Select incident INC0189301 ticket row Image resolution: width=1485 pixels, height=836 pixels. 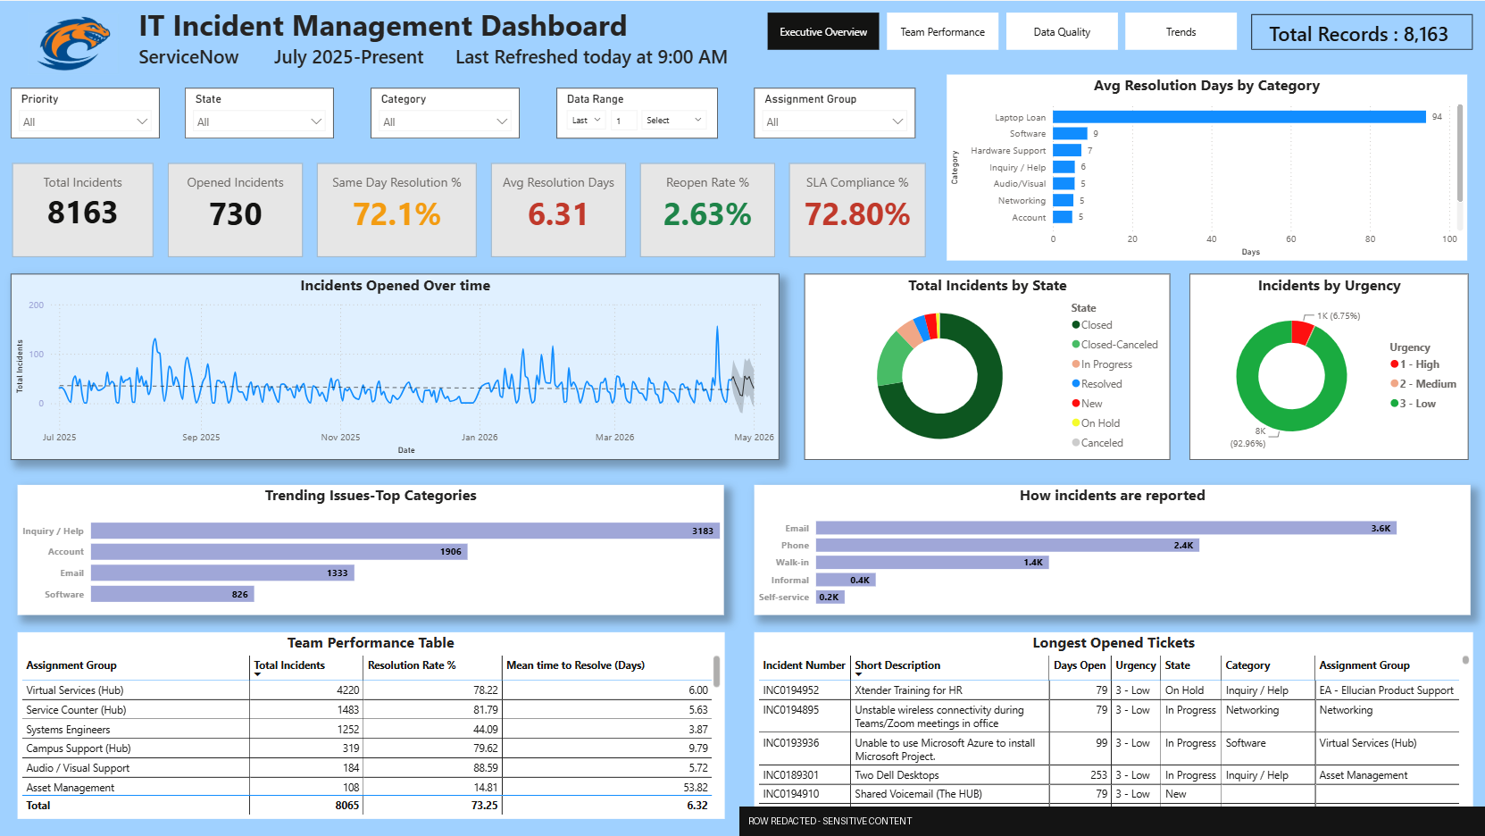1109,775
